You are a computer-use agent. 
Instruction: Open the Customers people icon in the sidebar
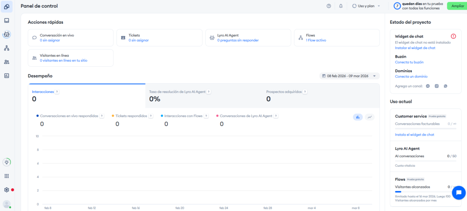click(6, 62)
